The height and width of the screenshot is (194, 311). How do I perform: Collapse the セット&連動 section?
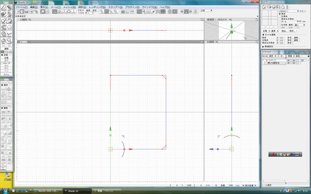point(263,35)
